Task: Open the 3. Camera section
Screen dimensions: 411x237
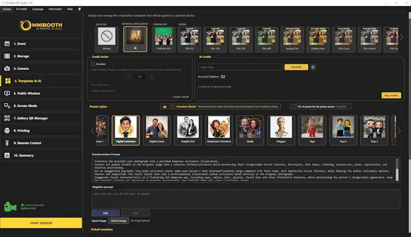Action: [41, 69]
